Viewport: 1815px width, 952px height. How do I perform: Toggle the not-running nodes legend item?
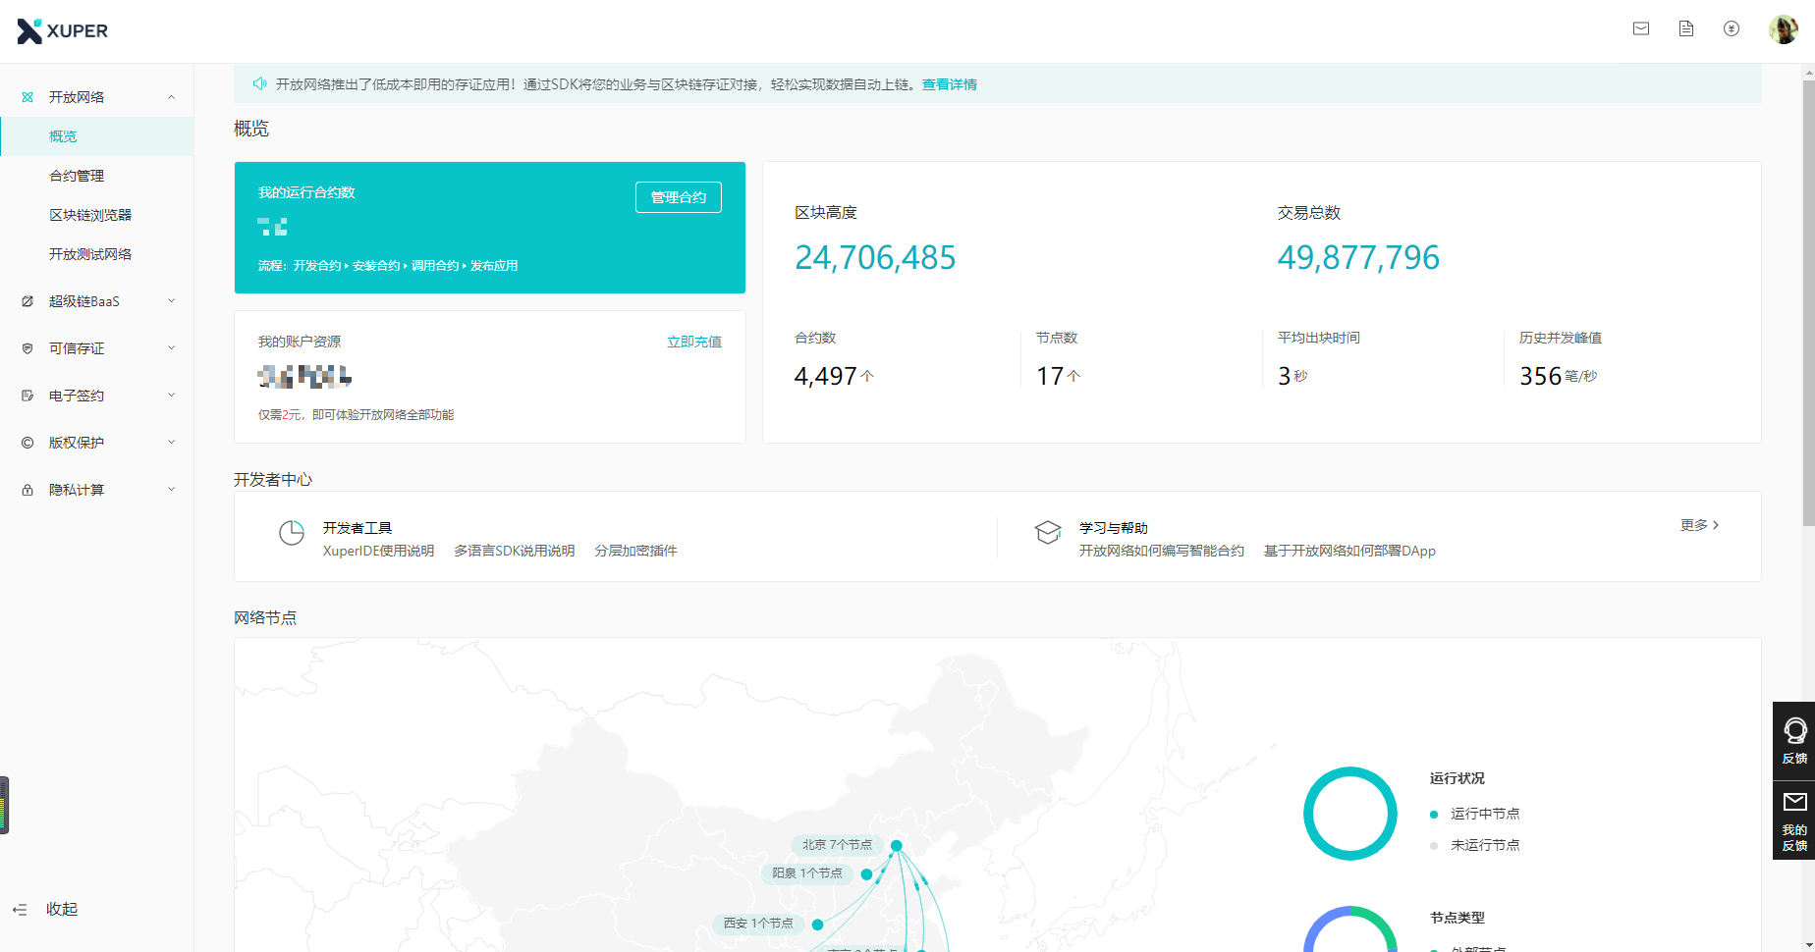point(1484,845)
